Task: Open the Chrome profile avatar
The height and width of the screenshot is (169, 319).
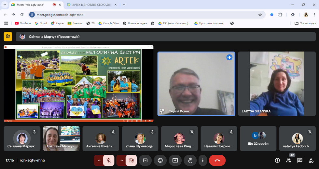Action: pyautogui.click(x=306, y=15)
